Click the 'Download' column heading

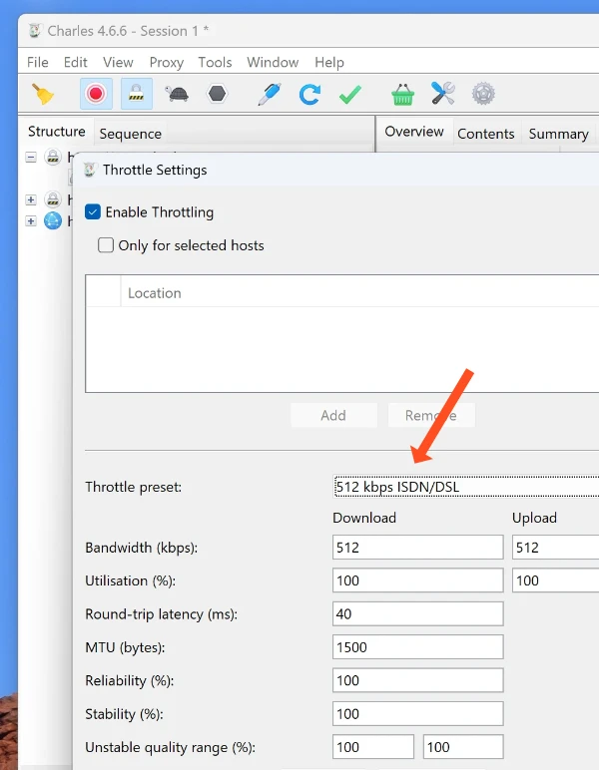point(364,518)
